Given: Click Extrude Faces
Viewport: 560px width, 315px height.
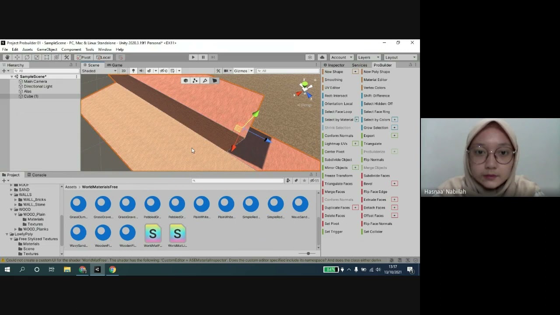Looking at the screenshot, I should point(375,199).
